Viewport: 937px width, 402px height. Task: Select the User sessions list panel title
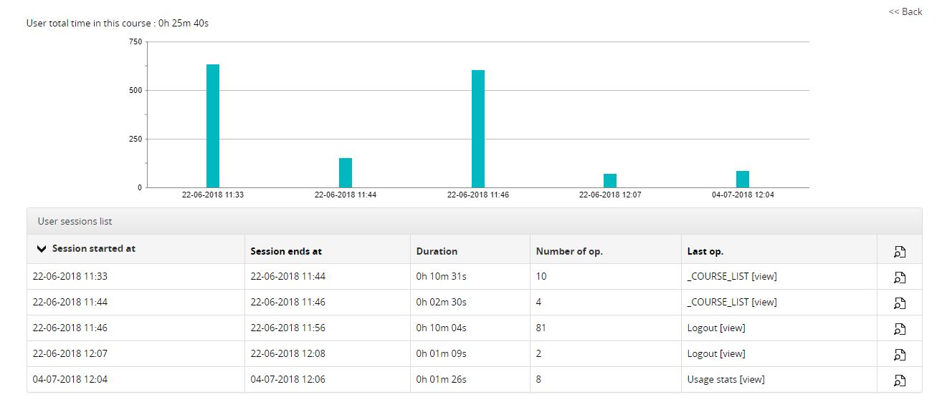click(x=75, y=221)
